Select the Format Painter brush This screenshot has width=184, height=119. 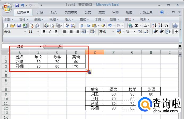coord(103,26)
